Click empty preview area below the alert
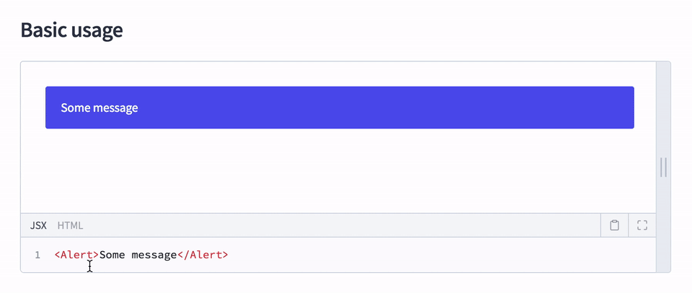The width and height of the screenshot is (692, 293). pyautogui.click(x=340, y=170)
